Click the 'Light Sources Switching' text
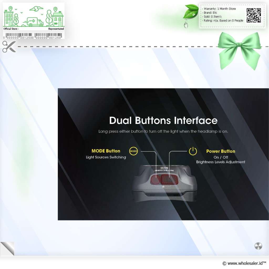This screenshot has width=269, height=269. (x=106, y=157)
